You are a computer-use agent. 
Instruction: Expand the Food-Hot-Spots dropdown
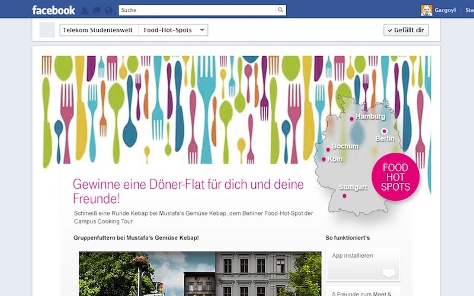(x=202, y=30)
